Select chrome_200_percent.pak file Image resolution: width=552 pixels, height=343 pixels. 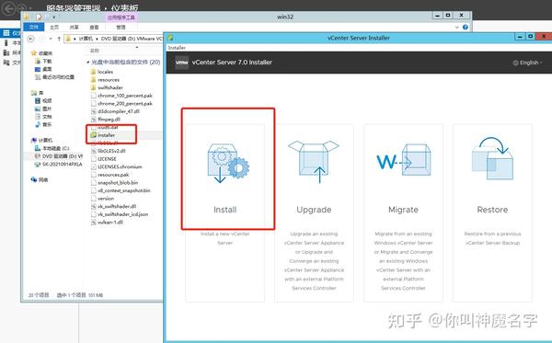(121, 103)
